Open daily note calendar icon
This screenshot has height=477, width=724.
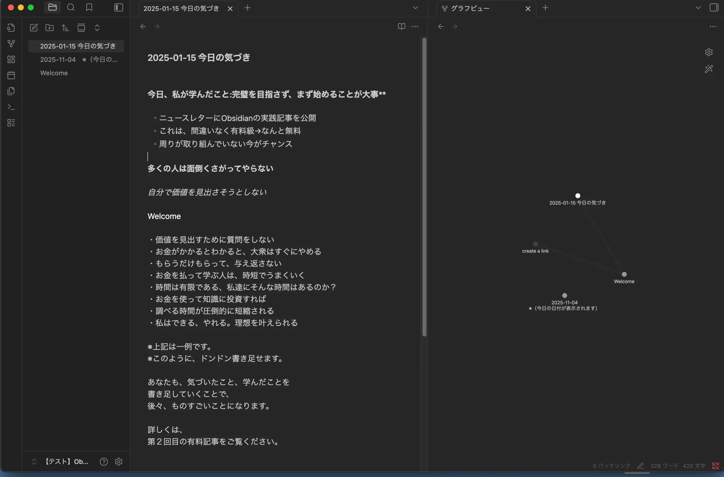pyautogui.click(x=11, y=75)
